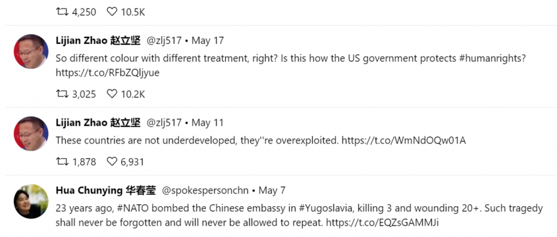Open Lijian Zhao avatar on May 17 tweet
The image size is (557, 237).
click(31, 52)
